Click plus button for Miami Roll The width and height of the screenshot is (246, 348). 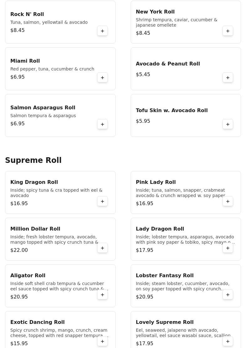(102, 78)
